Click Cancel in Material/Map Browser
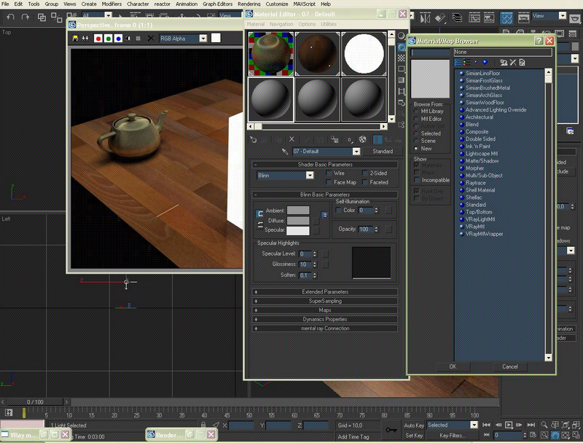Screen dimensions: 583x443 (509, 366)
